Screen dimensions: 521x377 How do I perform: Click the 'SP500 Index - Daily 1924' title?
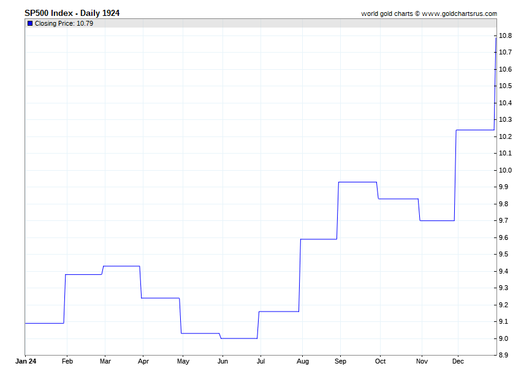pos(72,13)
